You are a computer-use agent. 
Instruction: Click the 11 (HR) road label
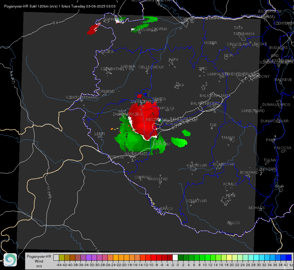(49, 192)
